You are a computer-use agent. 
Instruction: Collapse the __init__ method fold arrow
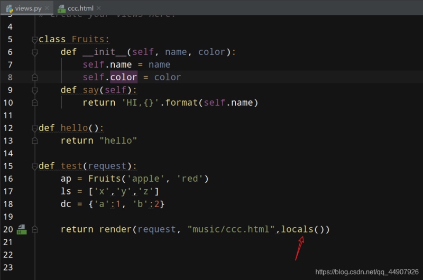tap(35, 52)
